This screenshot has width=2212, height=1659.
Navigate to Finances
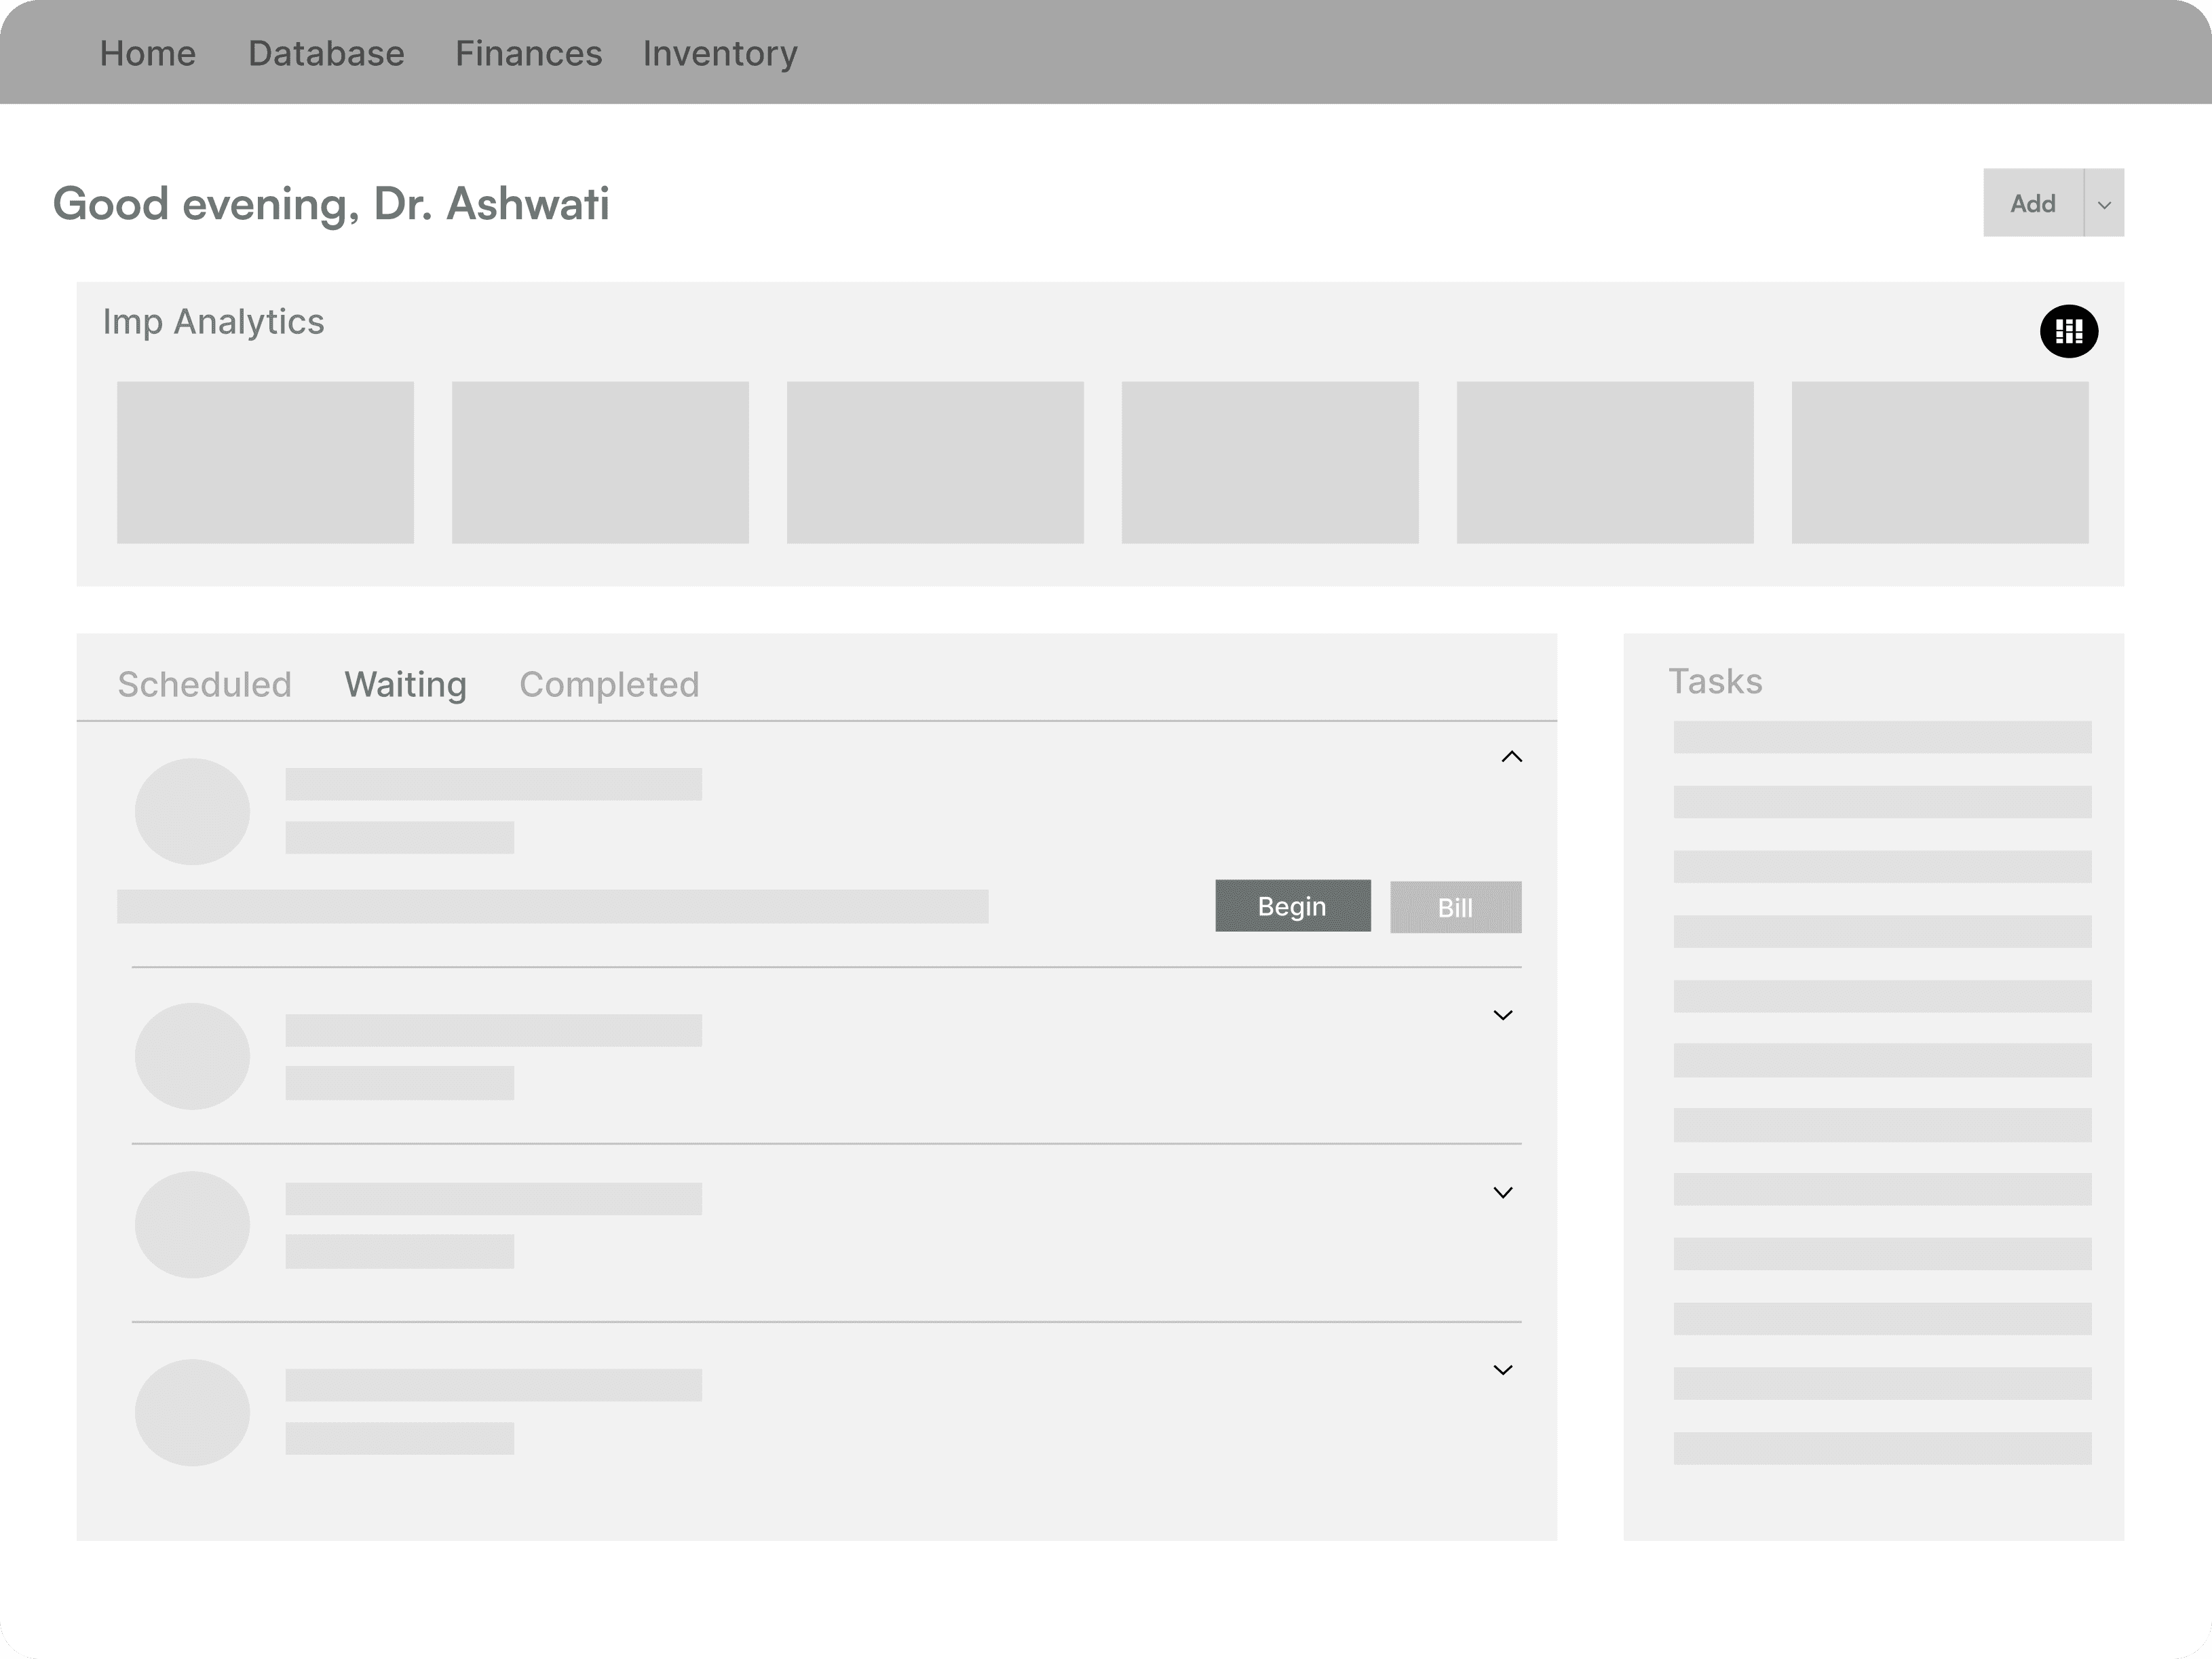click(528, 53)
